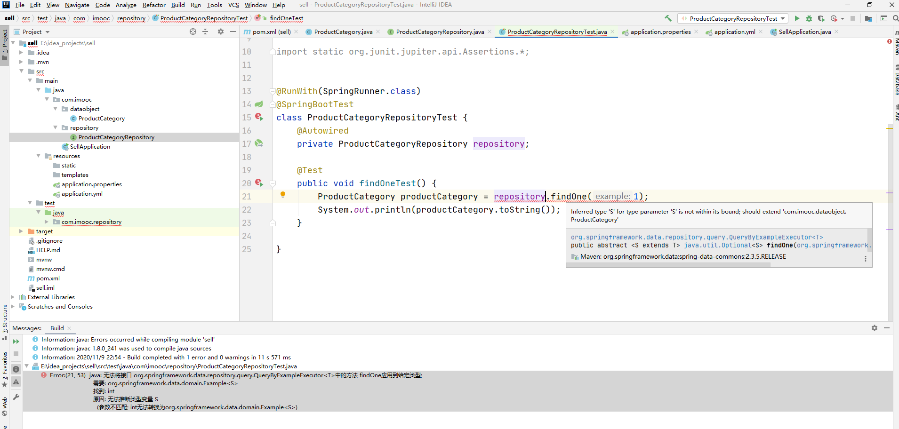Open the Messages panel gear options
The height and width of the screenshot is (429, 899).
tap(875, 328)
